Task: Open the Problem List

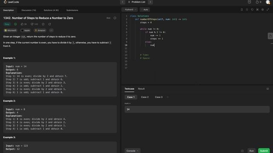Action: pyautogui.click(x=136, y=2)
